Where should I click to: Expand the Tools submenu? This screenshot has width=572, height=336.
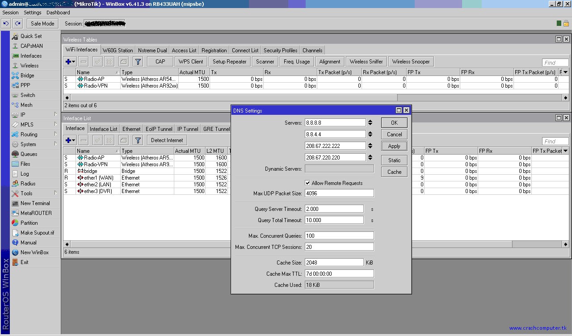pyautogui.click(x=36, y=193)
